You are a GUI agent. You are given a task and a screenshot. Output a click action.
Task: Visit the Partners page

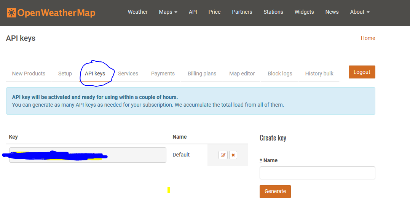pyautogui.click(x=242, y=12)
